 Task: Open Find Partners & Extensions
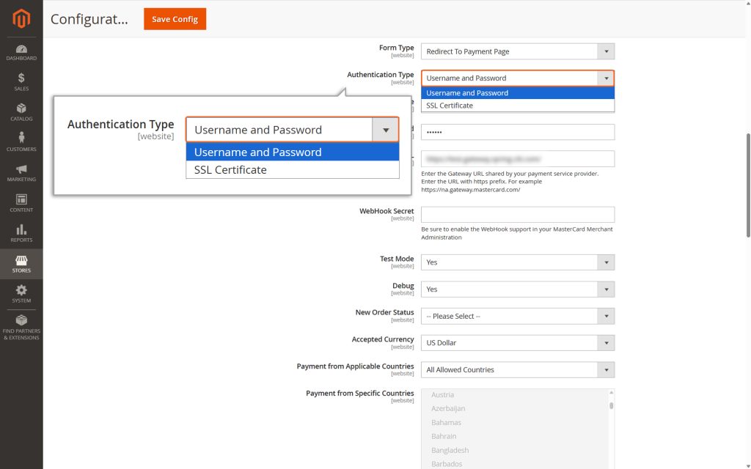tap(21, 327)
